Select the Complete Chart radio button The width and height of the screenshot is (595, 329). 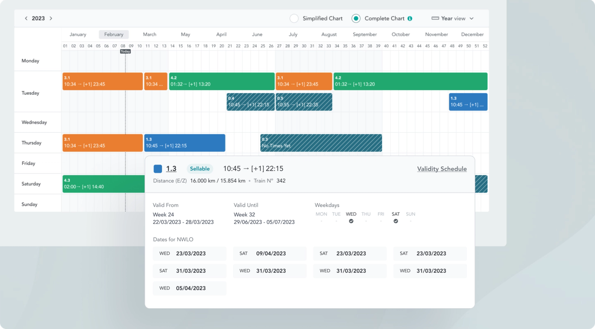pyautogui.click(x=356, y=18)
